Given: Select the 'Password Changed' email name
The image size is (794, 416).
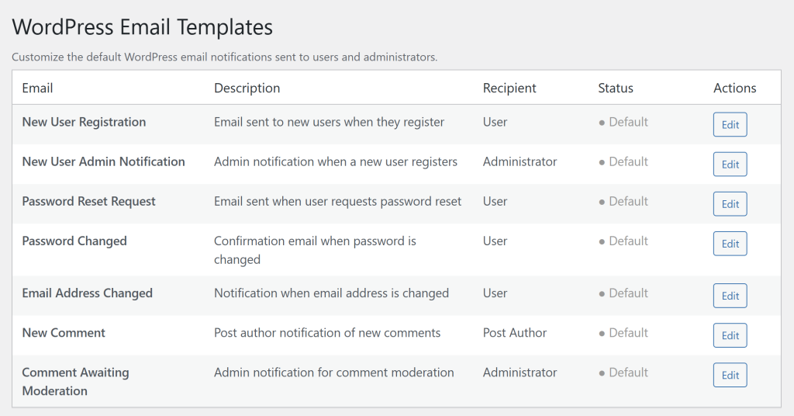Looking at the screenshot, I should 74,241.
